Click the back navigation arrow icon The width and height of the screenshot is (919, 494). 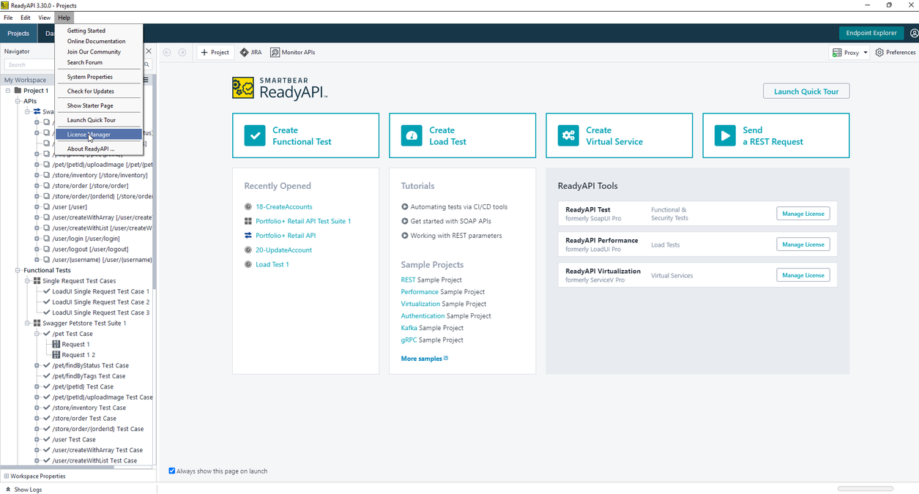coord(167,53)
